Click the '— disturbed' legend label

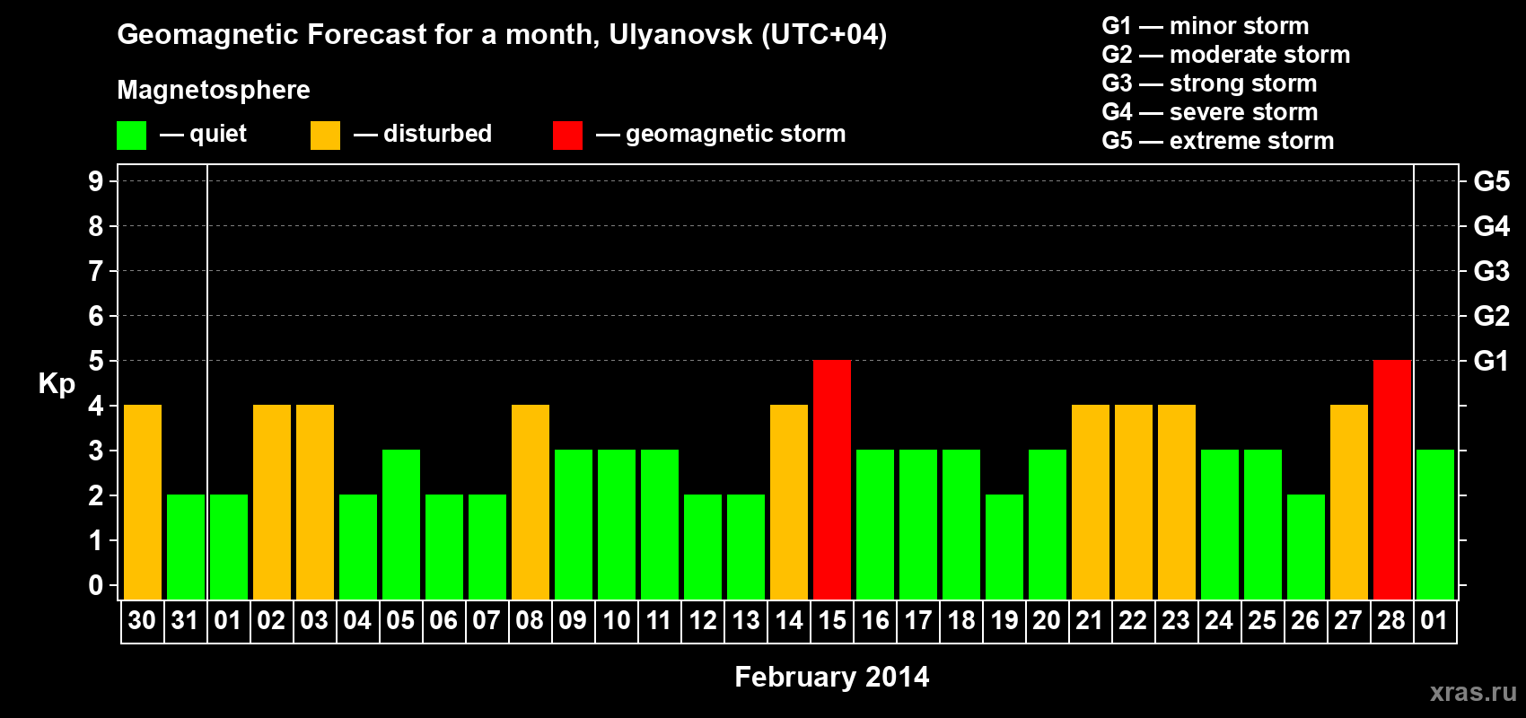(x=423, y=134)
